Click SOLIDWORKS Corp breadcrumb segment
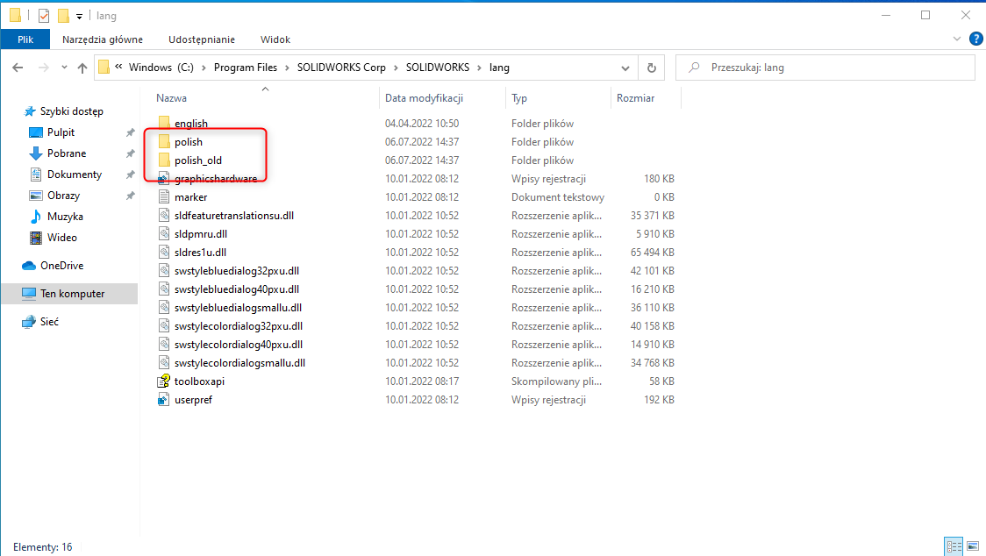The width and height of the screenshot is (986, 556). click(x=341, y=68)
